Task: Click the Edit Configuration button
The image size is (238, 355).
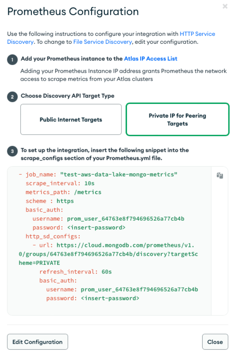Action: (37, 342)
